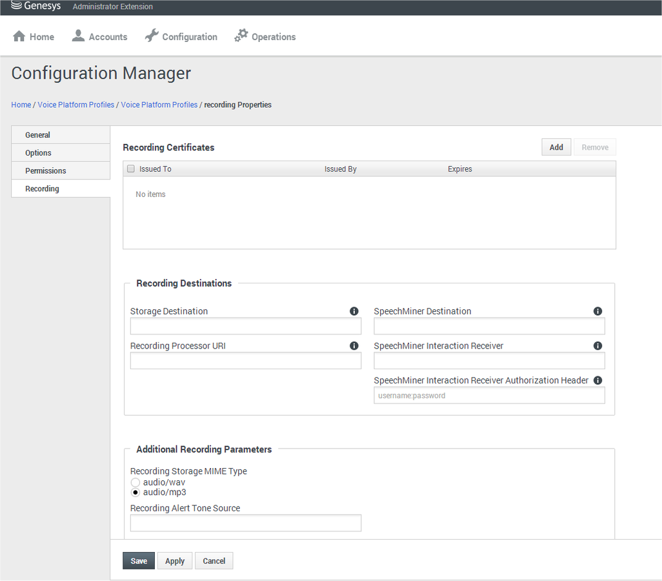The image size is (662, 581).
Task: Save the recording properties
Action: pyautogui.click(x=139, y=561)
